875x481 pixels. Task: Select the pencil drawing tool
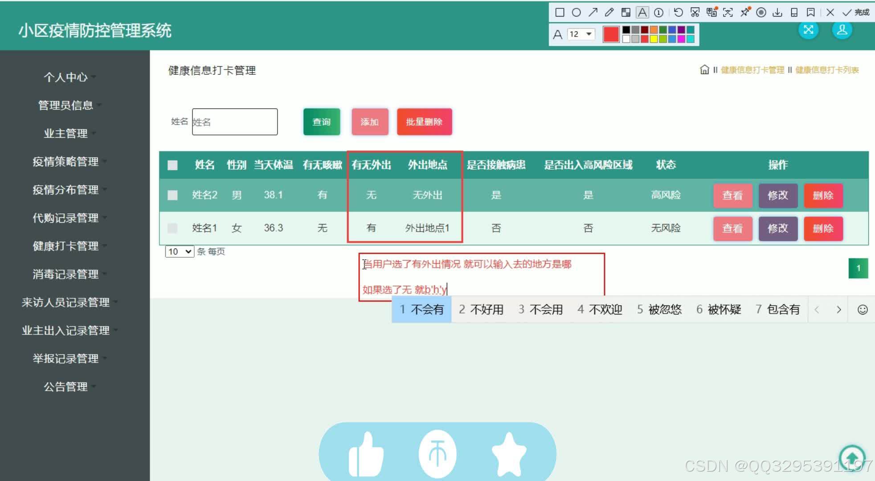click(x=609, y=12)
